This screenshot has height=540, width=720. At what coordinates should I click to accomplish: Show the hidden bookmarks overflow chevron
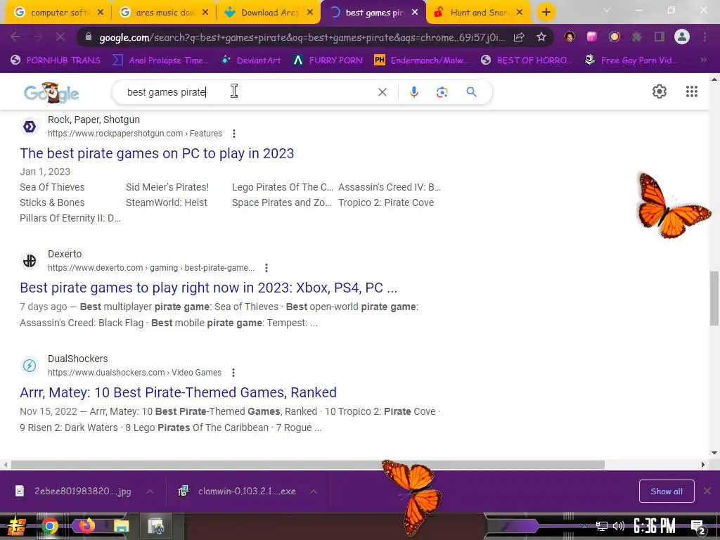coord(703,60)
